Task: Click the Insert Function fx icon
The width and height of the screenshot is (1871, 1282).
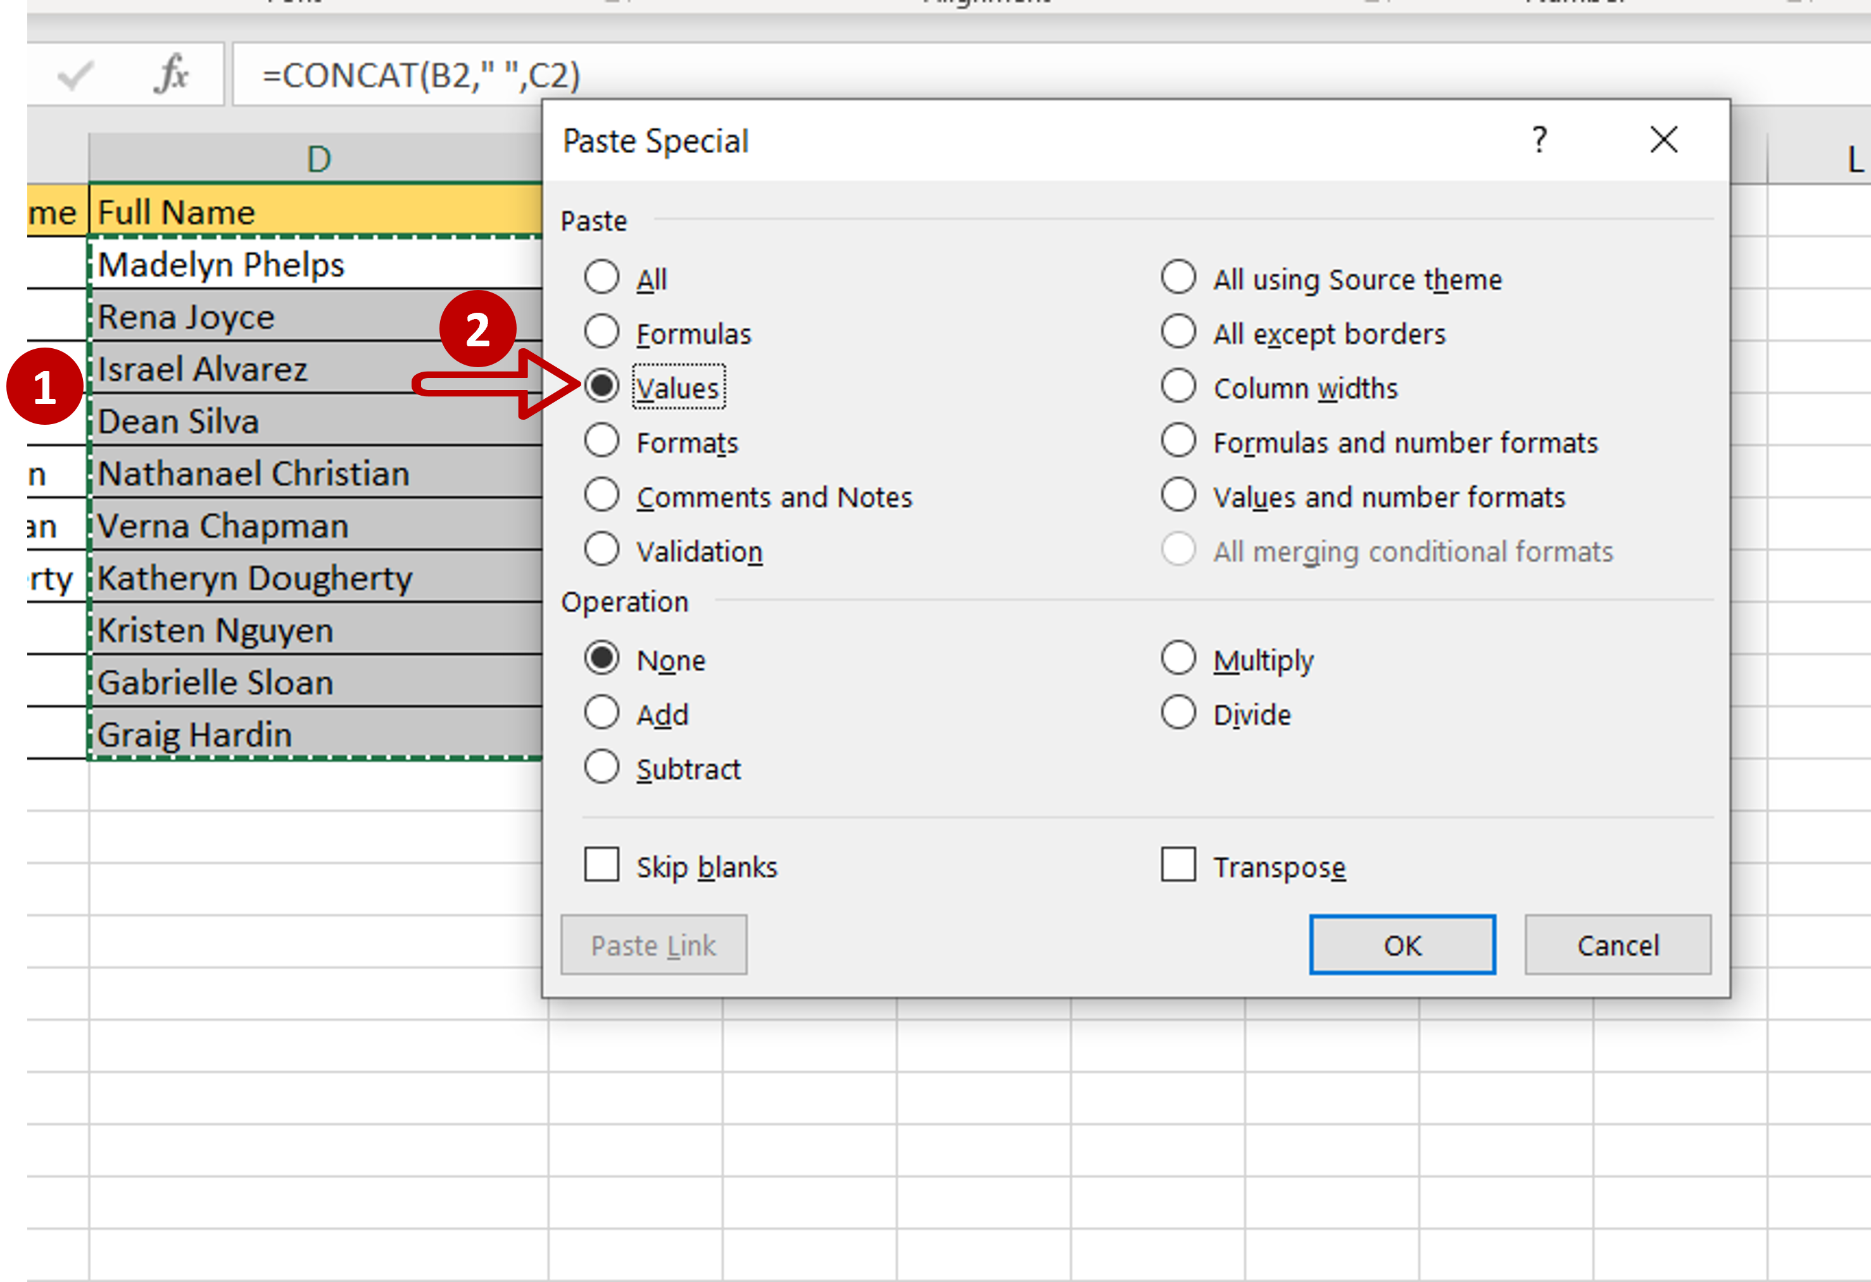Action: [x=172, y=75]
